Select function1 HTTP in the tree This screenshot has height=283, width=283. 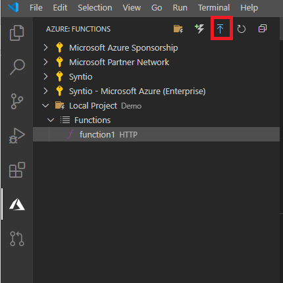156,134
